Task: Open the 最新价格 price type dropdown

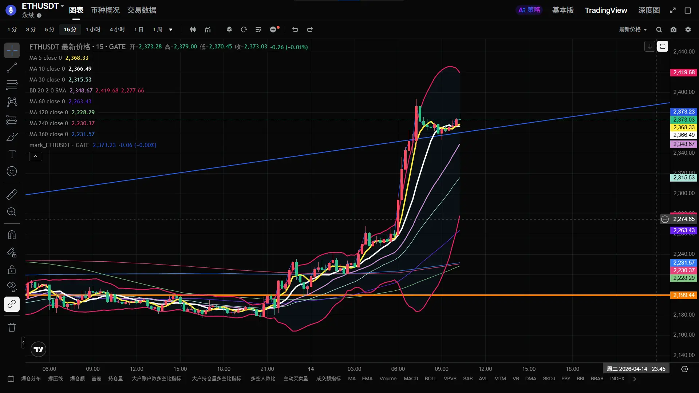Action: tap(633, 29)
